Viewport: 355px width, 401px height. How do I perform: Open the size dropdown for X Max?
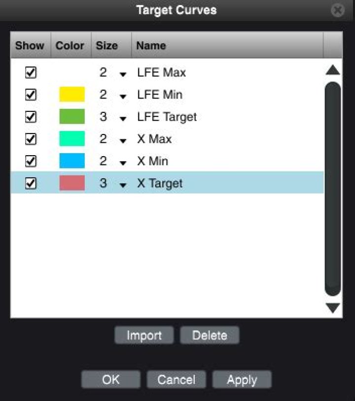[123, 140]
